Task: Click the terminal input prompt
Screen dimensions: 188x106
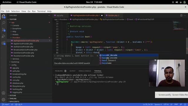Action: [58, 84]
